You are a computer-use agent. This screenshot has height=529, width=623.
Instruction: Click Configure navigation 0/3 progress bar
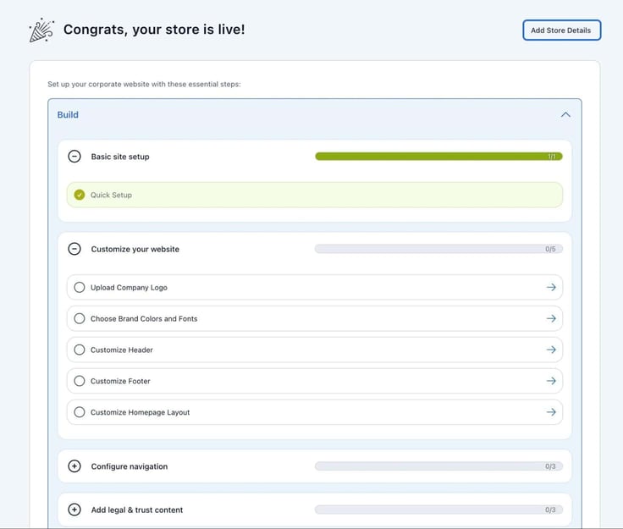(438, 466)
